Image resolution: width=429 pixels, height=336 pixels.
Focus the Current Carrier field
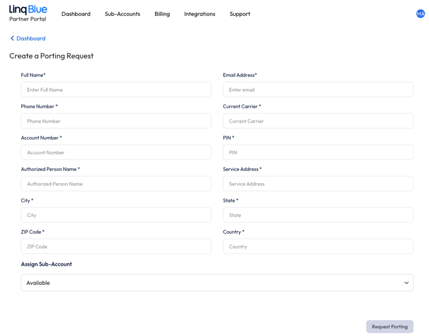[x=318, y=121]
